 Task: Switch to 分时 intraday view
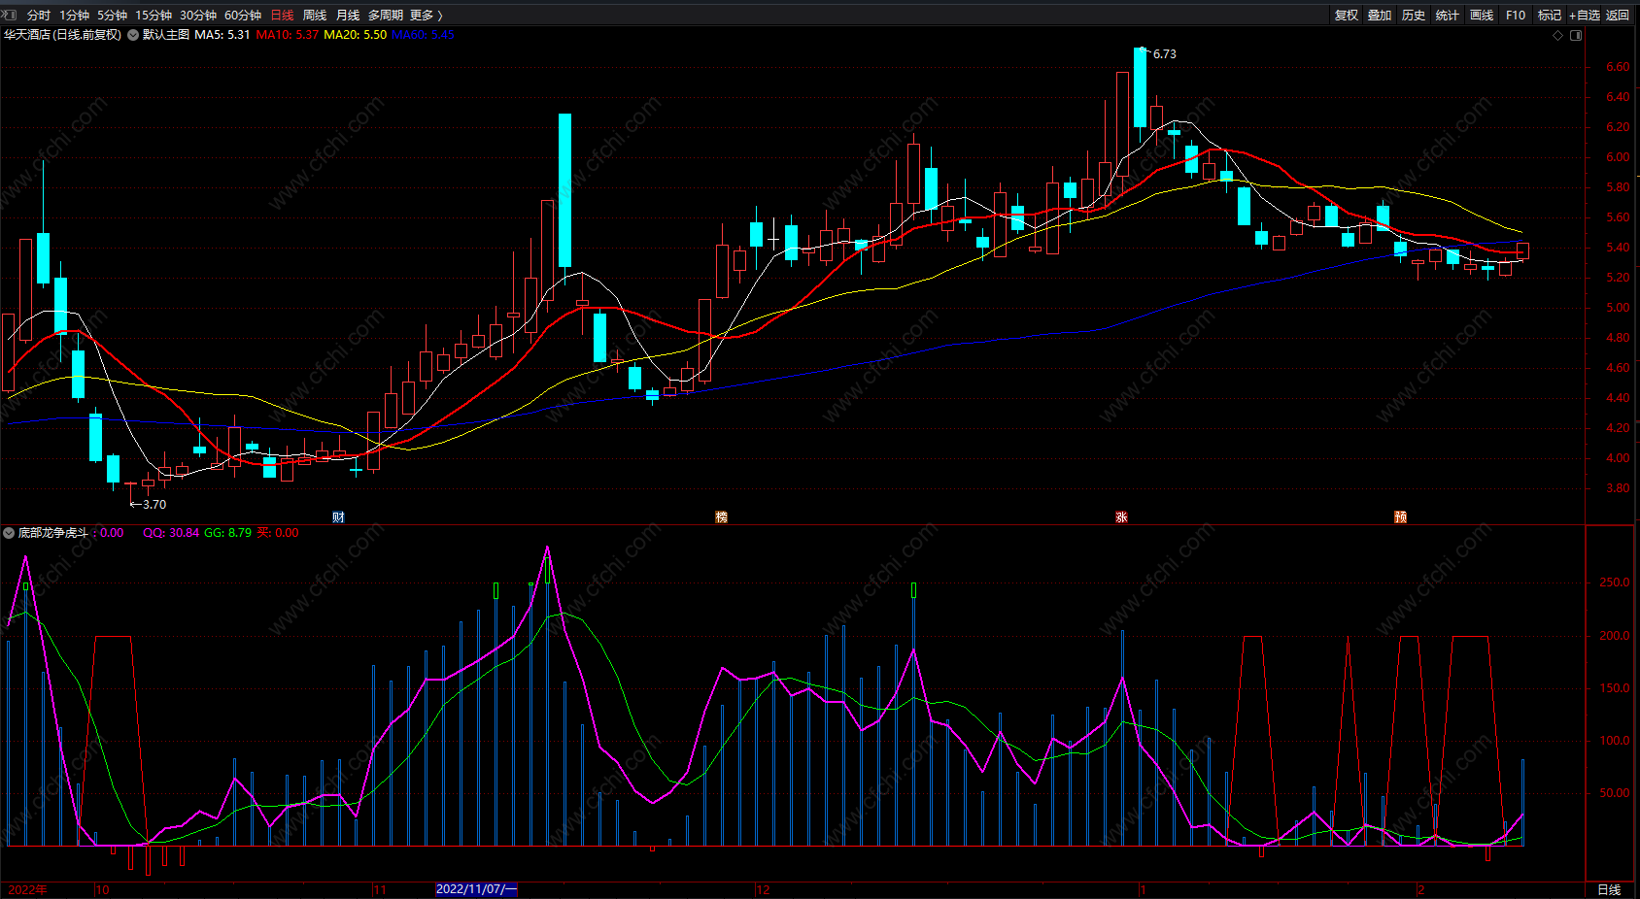[39, 15]
